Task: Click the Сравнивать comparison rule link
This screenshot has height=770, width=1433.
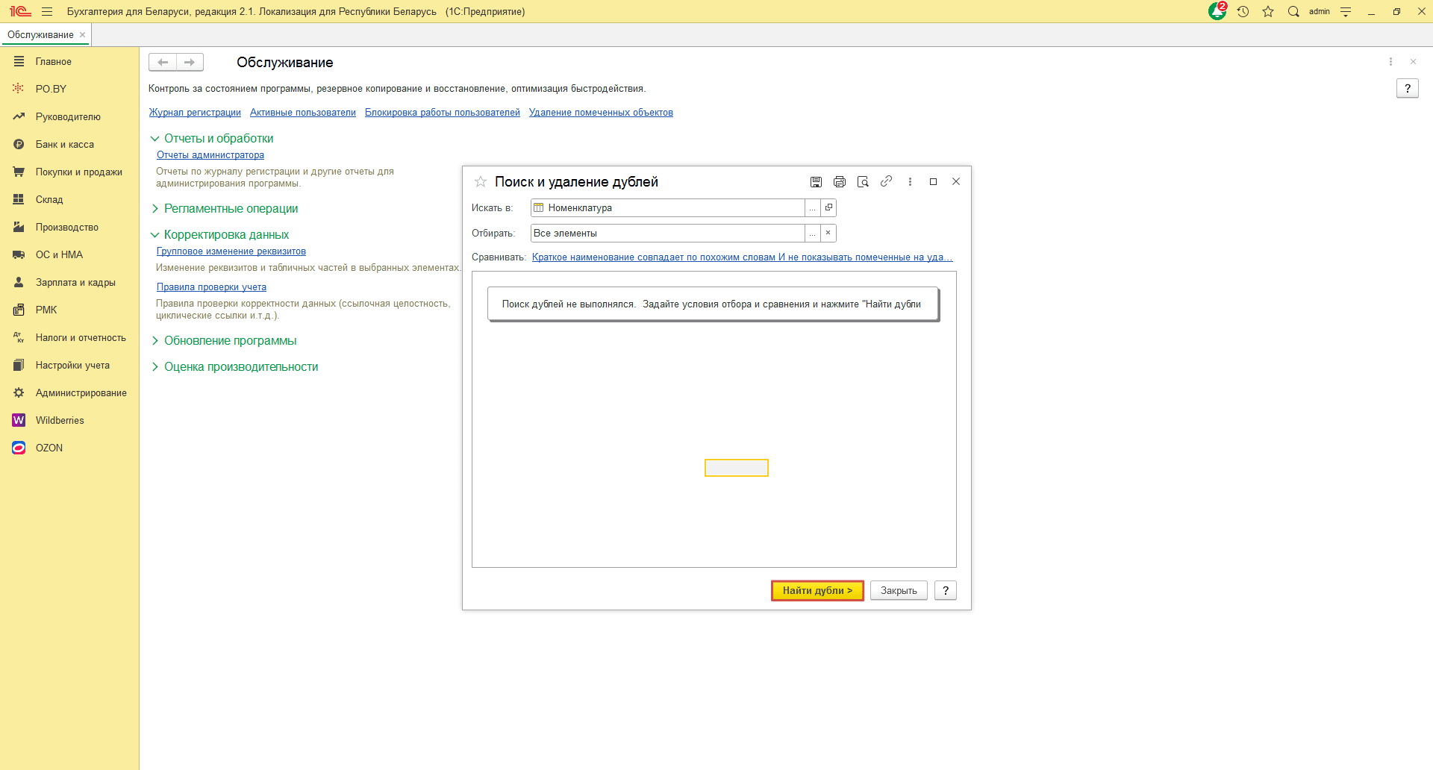Action: click(742, 257)
